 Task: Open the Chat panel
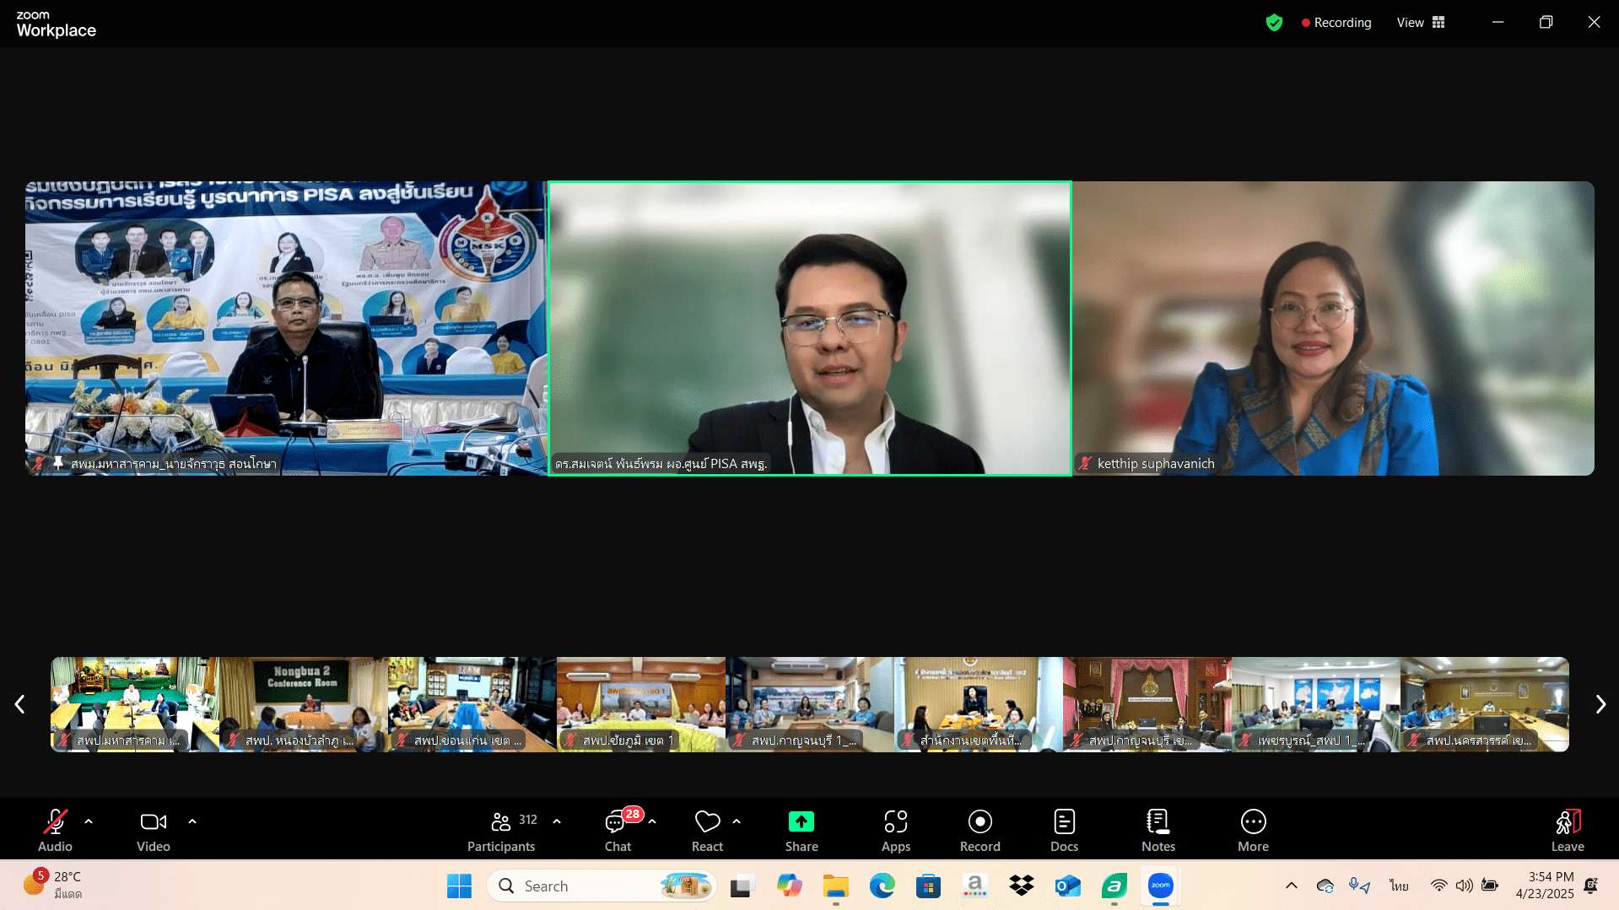pyautogui.click(x=618, y=830)
